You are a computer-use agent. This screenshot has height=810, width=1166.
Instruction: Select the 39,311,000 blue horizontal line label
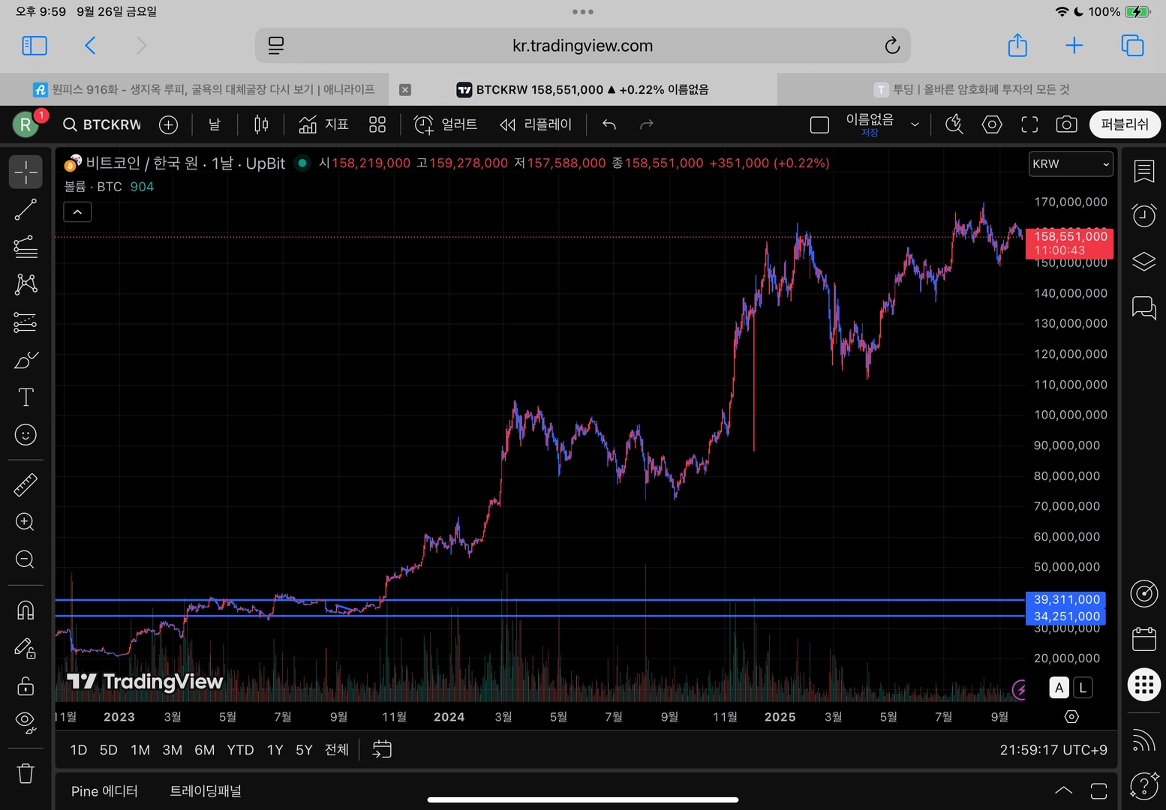pyautogui.click(x=1065, y=599)
